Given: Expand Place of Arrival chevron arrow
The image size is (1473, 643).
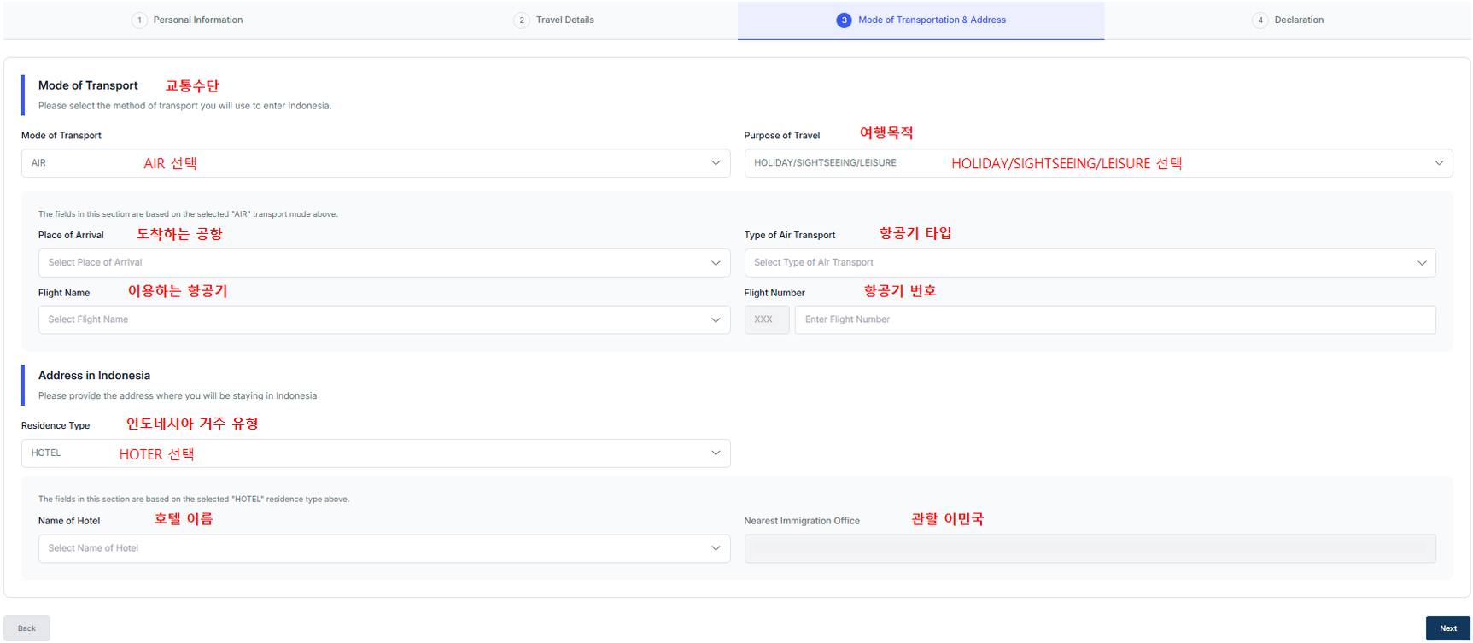Looking at the screenshot, I should tap(716, 263).
